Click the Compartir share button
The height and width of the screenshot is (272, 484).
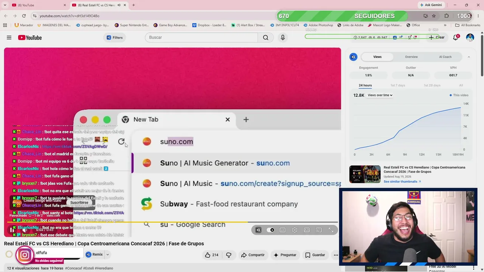(x=253, y=255)
